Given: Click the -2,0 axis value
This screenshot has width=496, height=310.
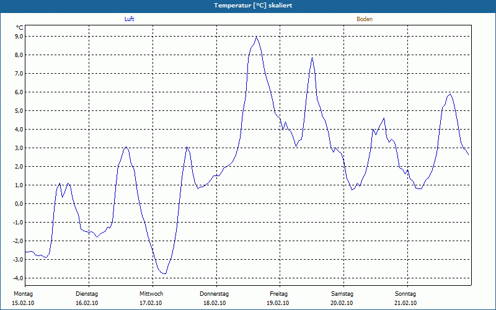Looking at the screenshot, I should [19, 241].
